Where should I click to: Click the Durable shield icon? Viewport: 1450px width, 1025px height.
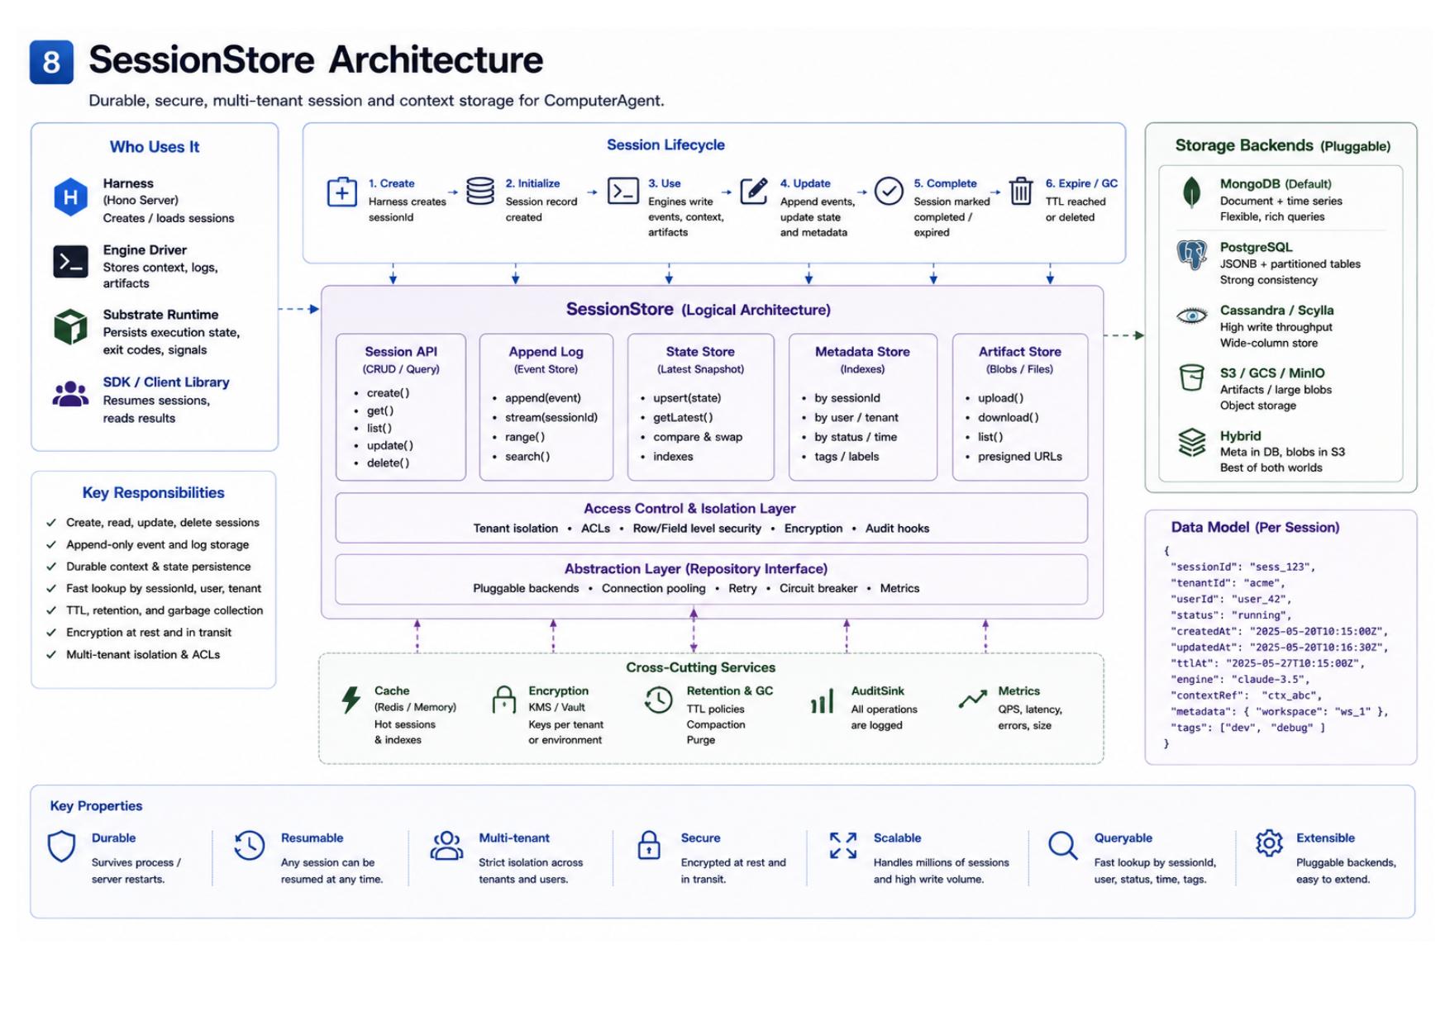pyautogui.click(x=61, y=847)
